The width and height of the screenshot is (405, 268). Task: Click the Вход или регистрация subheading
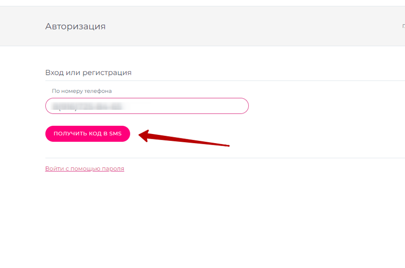pos(88,73)
